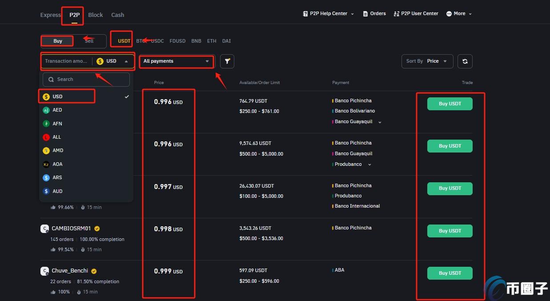550x301 pixels.
Task: Pick AUD from the currency list
Action: (x=57, y=191)
